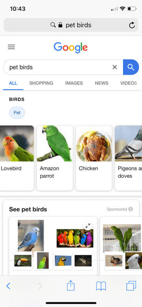The image size is (142, 307).
Task: Open the Google hamburger menu
Action: (12, 47)
